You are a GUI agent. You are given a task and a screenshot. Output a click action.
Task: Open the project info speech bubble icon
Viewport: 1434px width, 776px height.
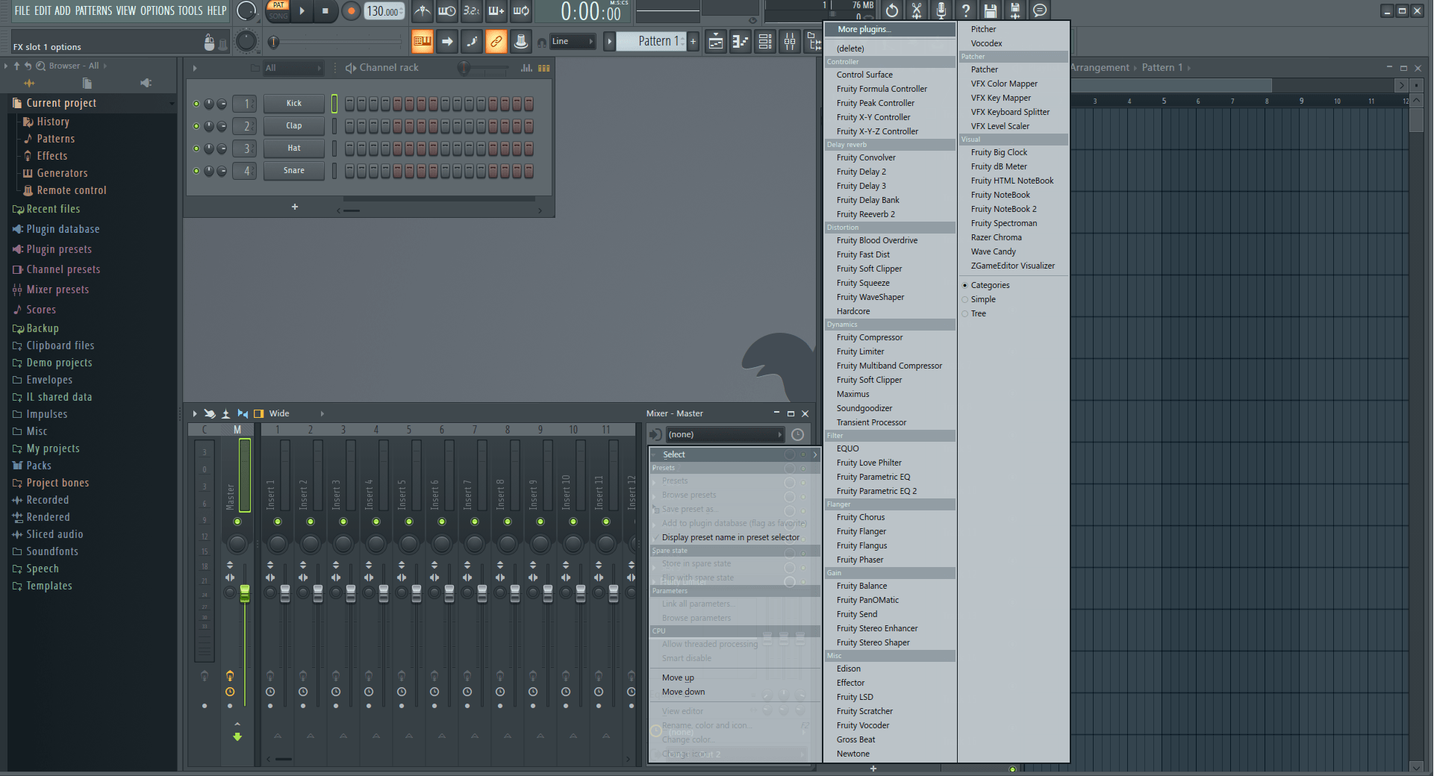pyautogui.click(x=1040, y=10)
